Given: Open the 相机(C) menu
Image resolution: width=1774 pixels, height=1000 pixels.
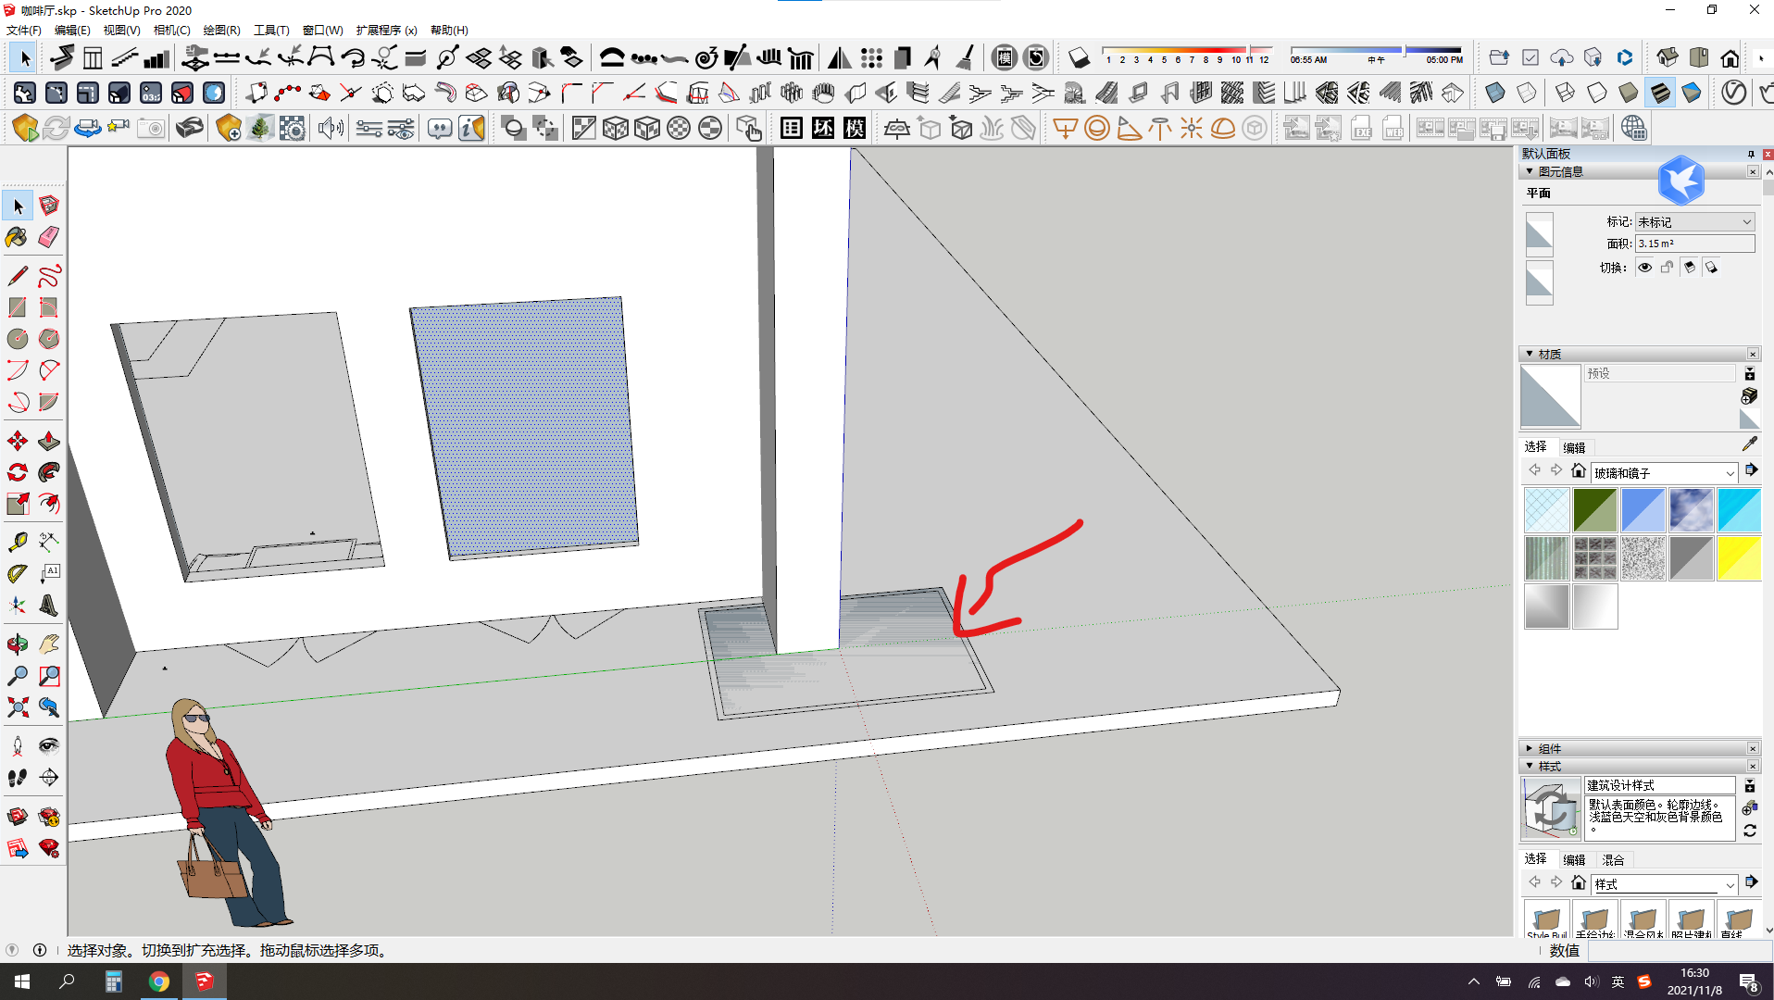Looking at the screenshot, I should 171,31.
